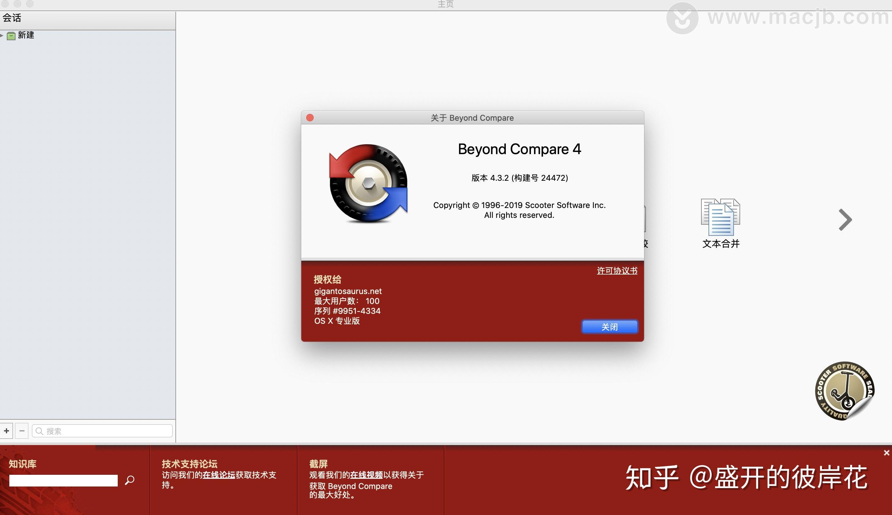Click the 授权给 heading in About dialog
892x515 pixels.
click(x=327, y=279)
